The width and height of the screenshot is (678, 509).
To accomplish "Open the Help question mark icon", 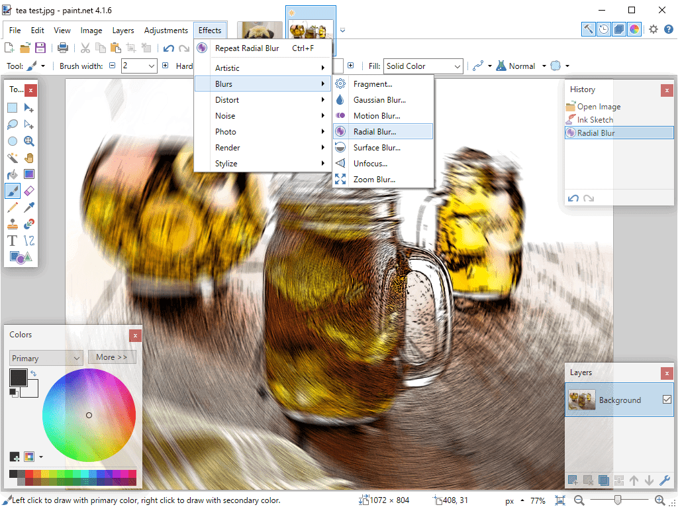I will 669,29.
